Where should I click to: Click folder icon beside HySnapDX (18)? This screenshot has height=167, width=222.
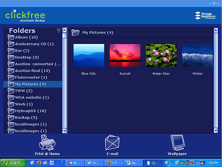click(x=11, y=111)
